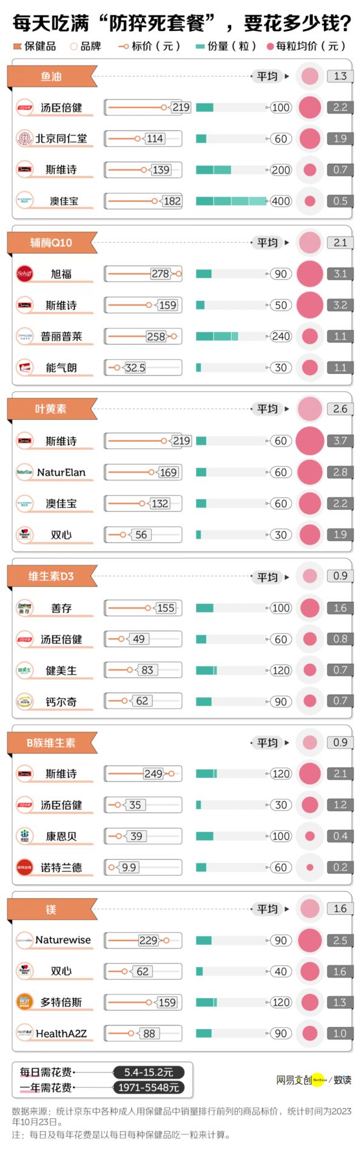Click the 平均 arrow in the 叶黄素 row
Screen dimensions: 364x1151
tap(287, 409)
